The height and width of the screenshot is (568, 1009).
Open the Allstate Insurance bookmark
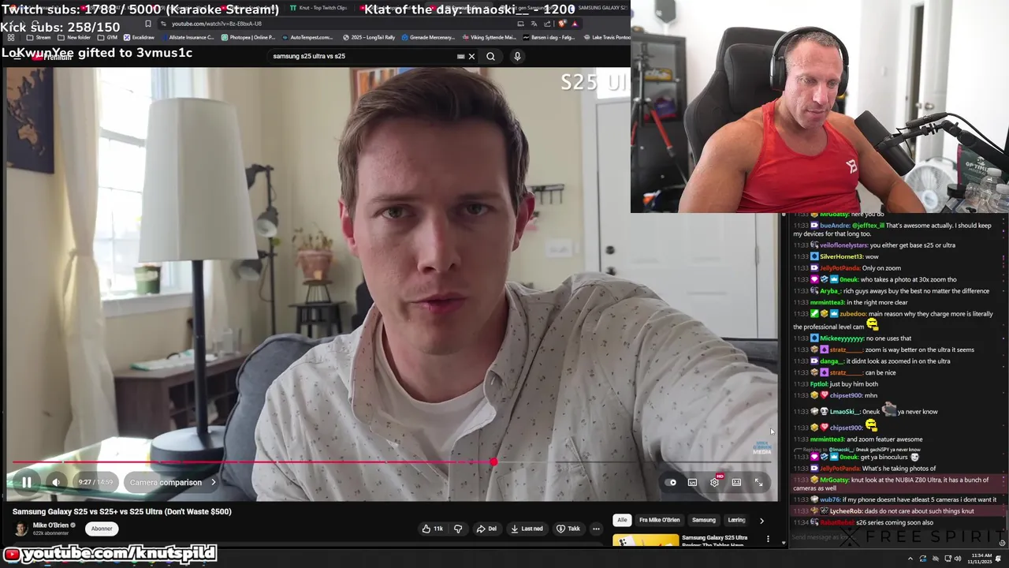188,37
